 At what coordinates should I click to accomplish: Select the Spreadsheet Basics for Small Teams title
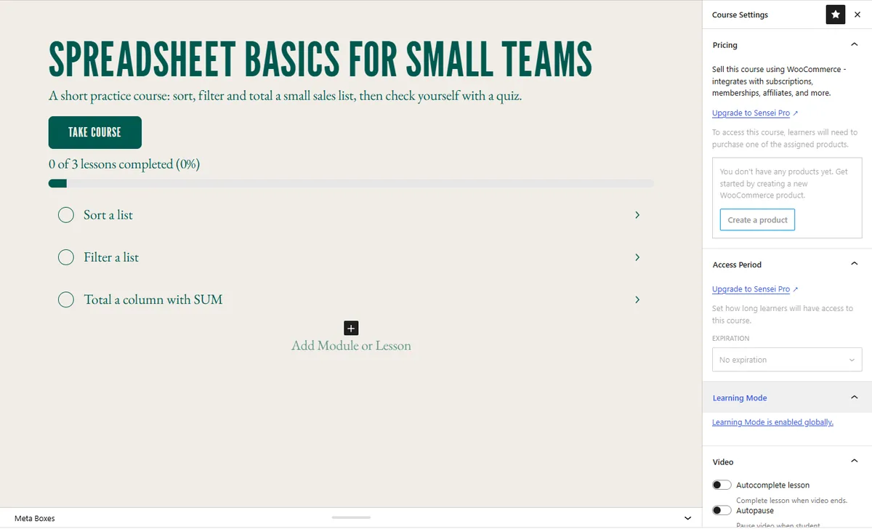pos(320,60)
